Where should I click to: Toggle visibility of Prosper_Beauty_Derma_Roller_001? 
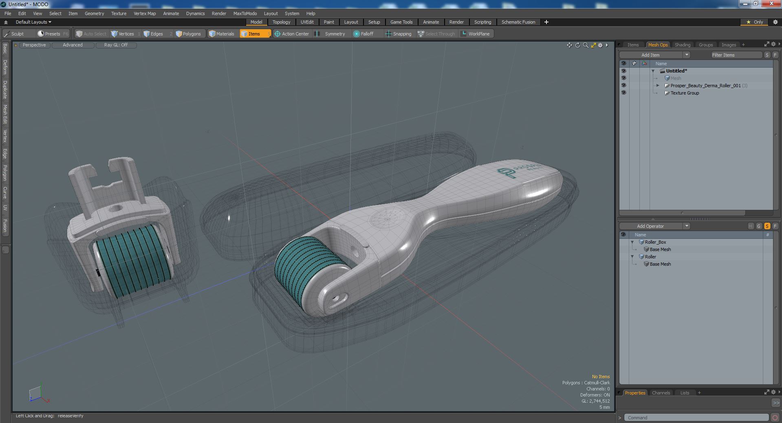click(623, 86)
